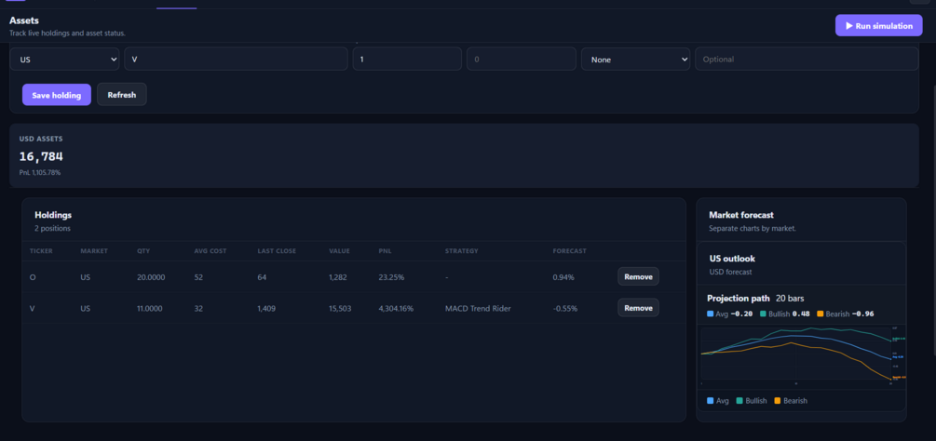
Task: Click the TICKER column header
Action: point(41,251)
